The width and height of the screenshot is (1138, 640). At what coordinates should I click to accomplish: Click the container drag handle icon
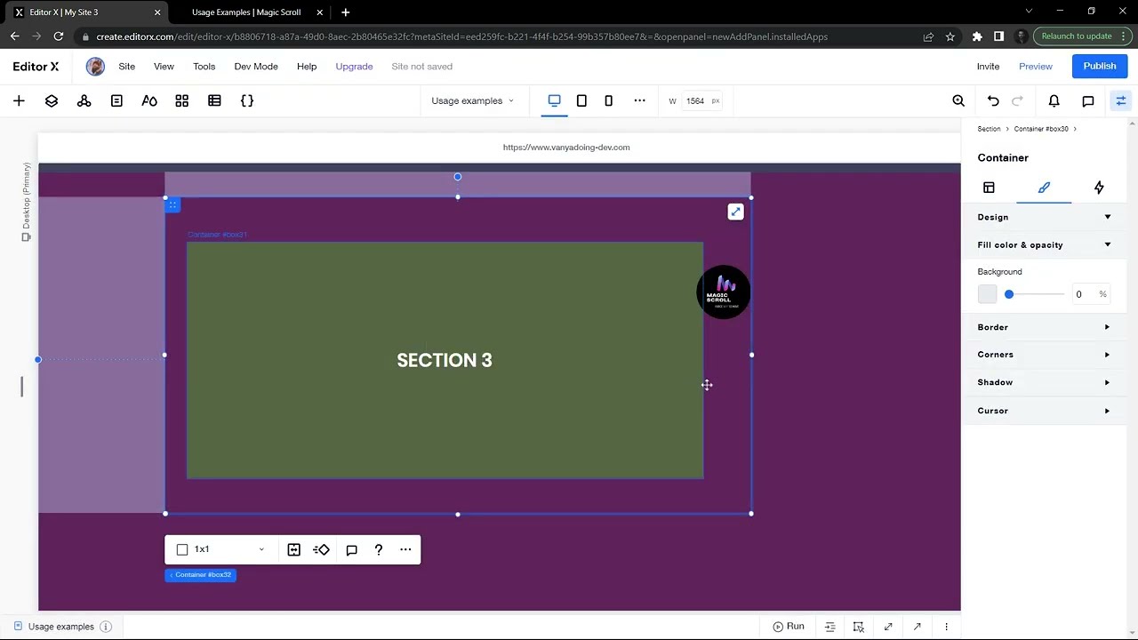172,205
